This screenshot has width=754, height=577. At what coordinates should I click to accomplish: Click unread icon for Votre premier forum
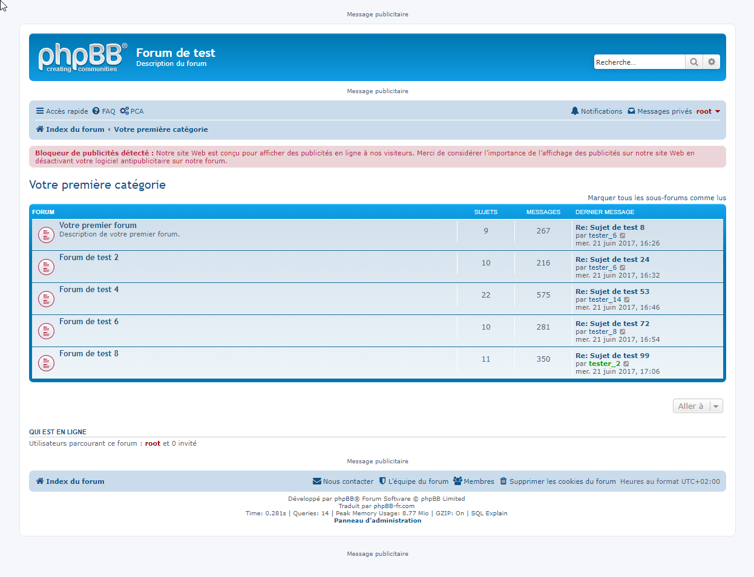coord(46,235)
